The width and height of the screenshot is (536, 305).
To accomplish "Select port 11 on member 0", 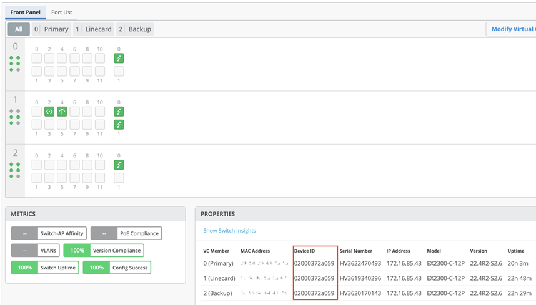I will tap(100, 71).
